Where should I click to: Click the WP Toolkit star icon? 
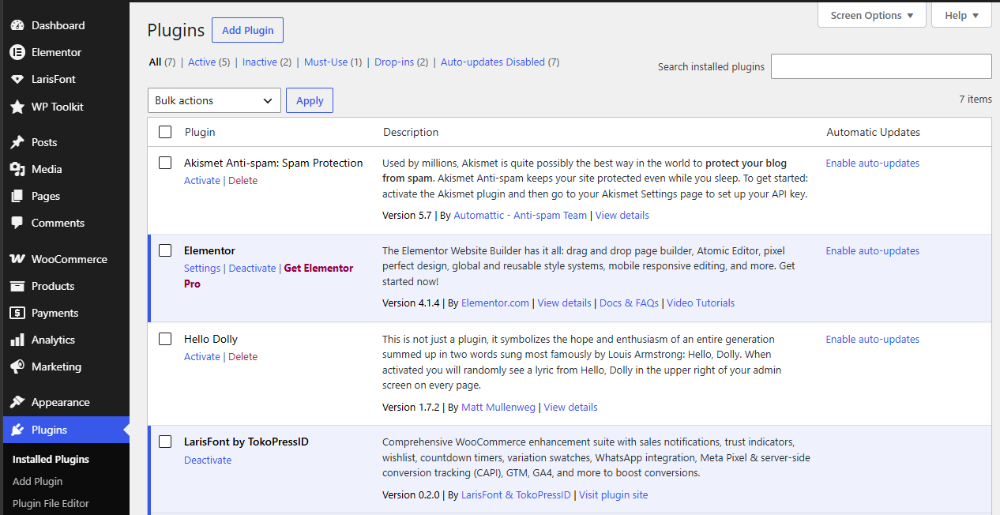point(17,107)
